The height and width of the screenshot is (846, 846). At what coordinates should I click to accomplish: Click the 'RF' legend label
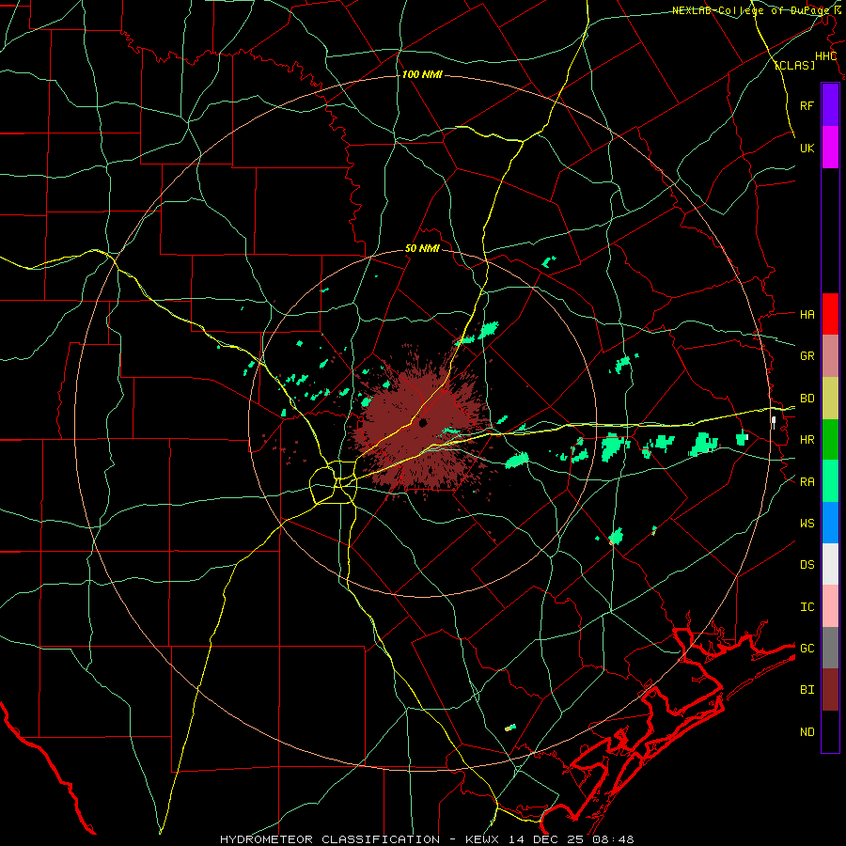(x=807, y=105)
